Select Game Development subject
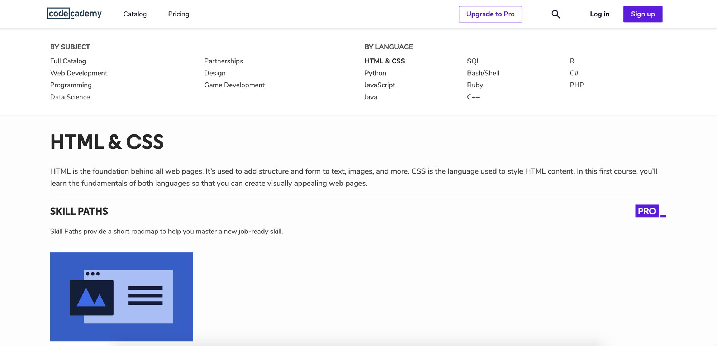 [234, 85]
